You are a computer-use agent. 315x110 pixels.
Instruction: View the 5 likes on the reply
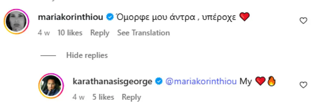(x=103, y=97)
